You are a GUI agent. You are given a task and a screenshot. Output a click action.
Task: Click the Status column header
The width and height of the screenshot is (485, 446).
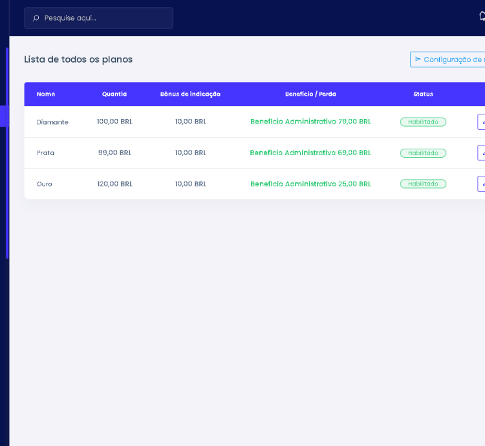(423, 94)
